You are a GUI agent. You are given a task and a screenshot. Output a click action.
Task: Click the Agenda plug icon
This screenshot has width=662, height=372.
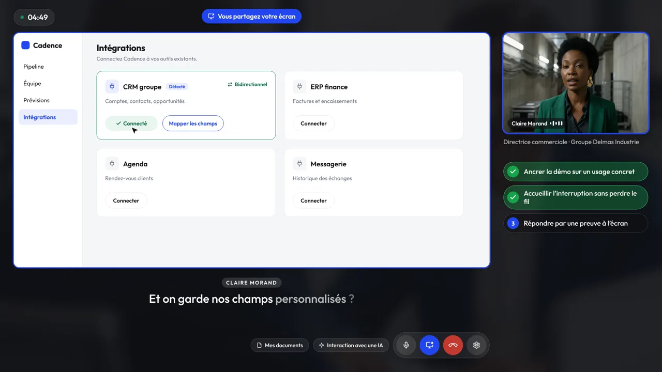tap(112, 164)
